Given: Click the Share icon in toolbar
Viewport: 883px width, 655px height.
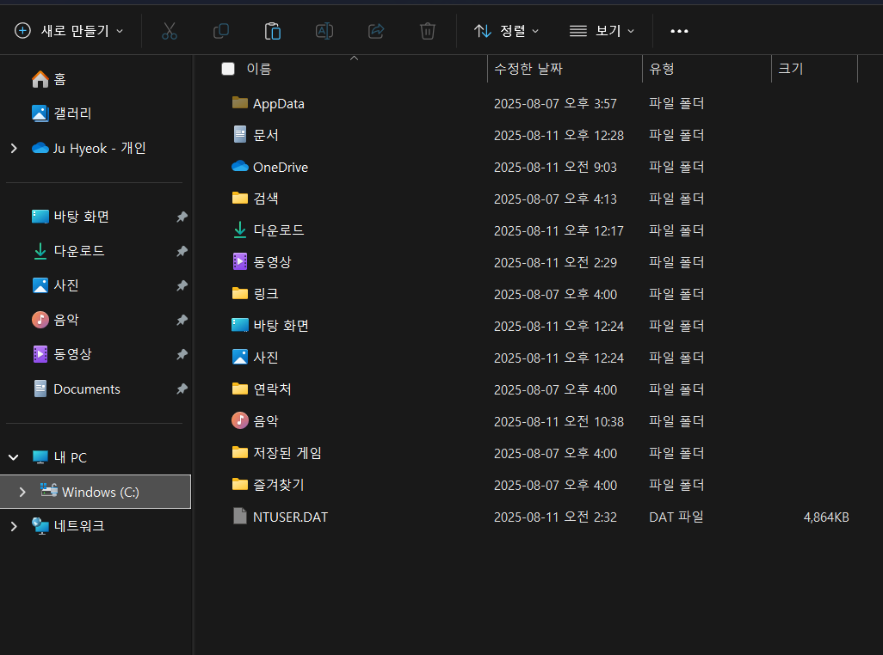Looking at the screenshot, I should tap(376, 31).
